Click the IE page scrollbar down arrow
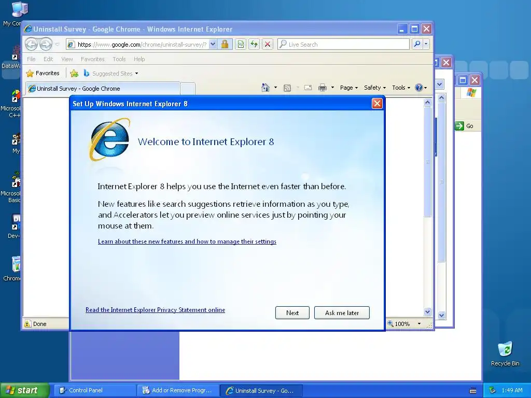 (427, 311)
